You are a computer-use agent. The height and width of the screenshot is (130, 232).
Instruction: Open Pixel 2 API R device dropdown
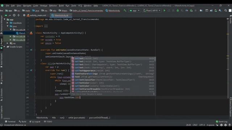(x=152, y=10)
